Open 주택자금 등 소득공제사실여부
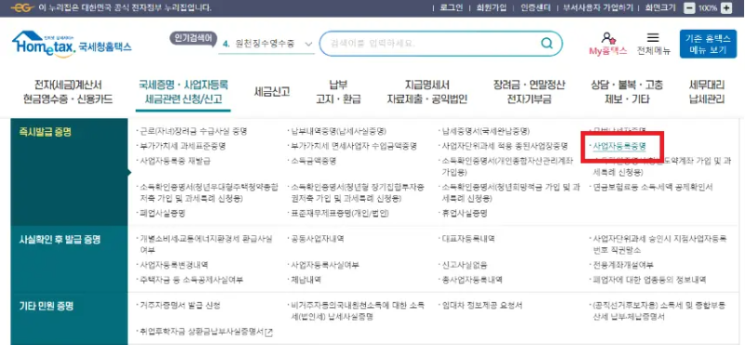The width and height of the screenshot is (745, 345). (191, 280)
